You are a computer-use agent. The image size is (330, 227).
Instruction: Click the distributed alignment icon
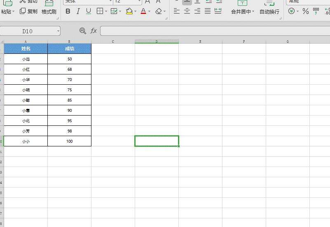(x=218, y=11)
